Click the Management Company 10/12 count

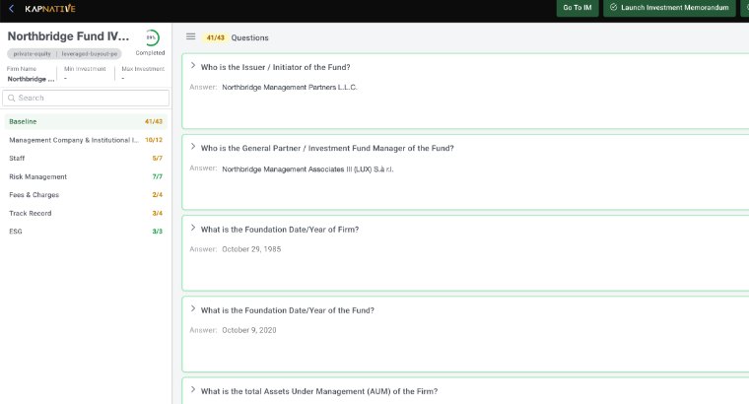click(154, 140)
